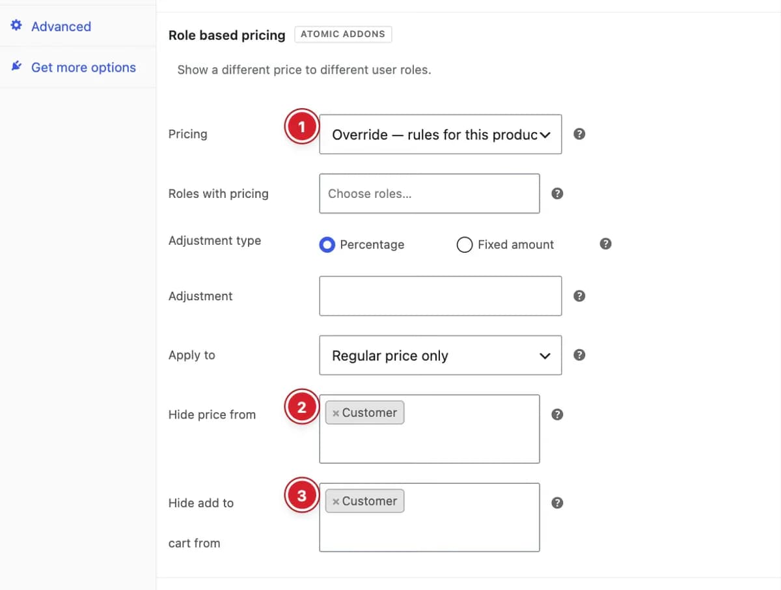
Task: Click the help icon beside Apply to dropdown
Action: pos(579,355)
